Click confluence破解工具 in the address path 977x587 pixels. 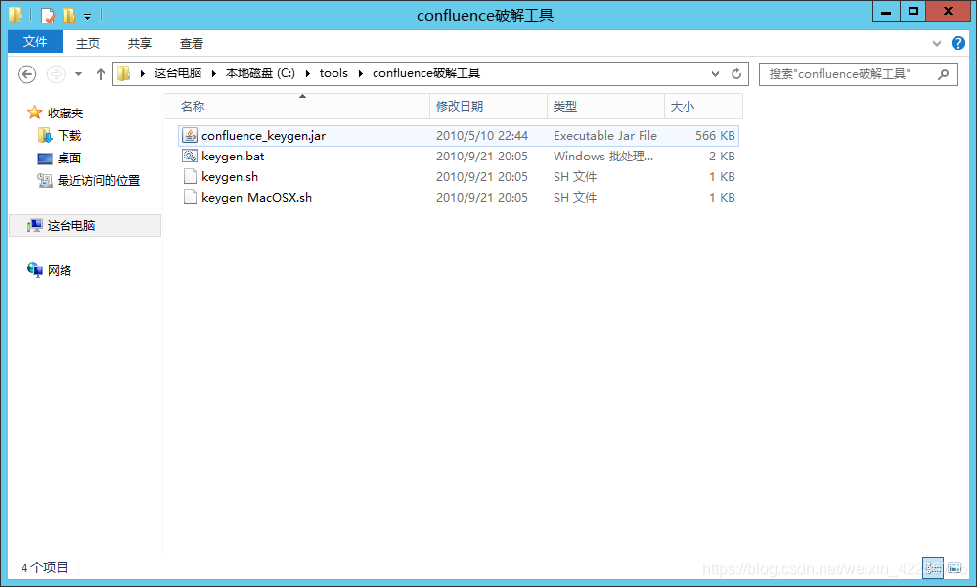point(426,73)
